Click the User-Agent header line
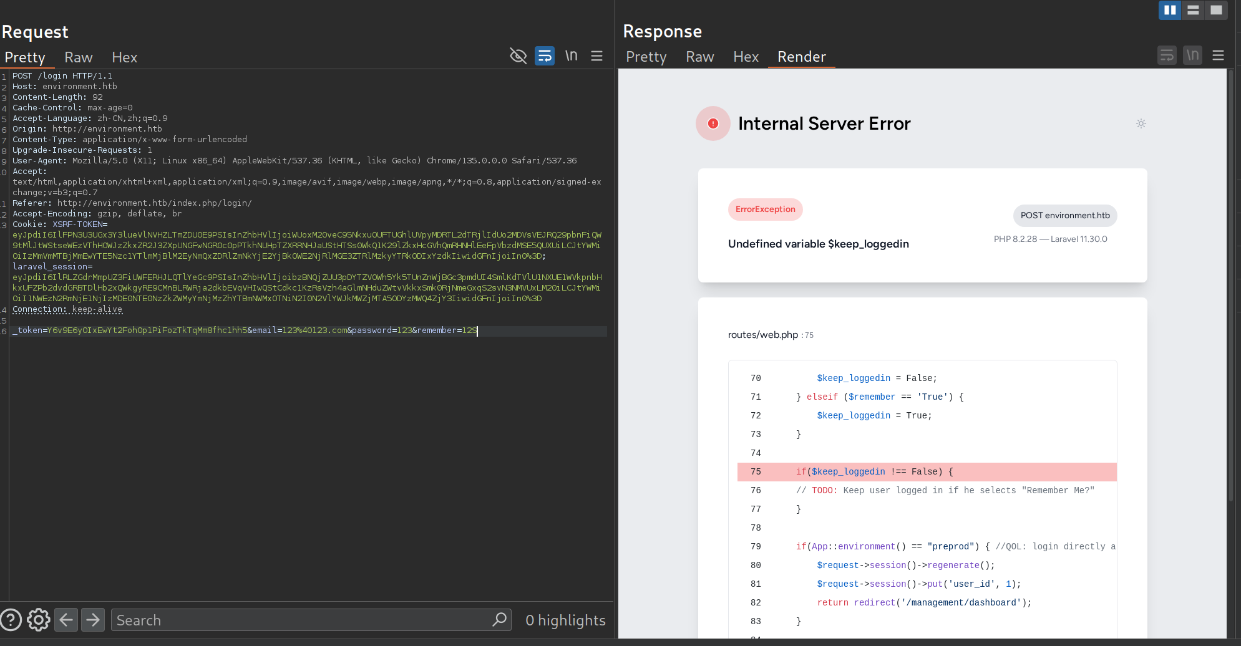The height and width of the screenshot is (646, 1241). (x=294, y=161)
